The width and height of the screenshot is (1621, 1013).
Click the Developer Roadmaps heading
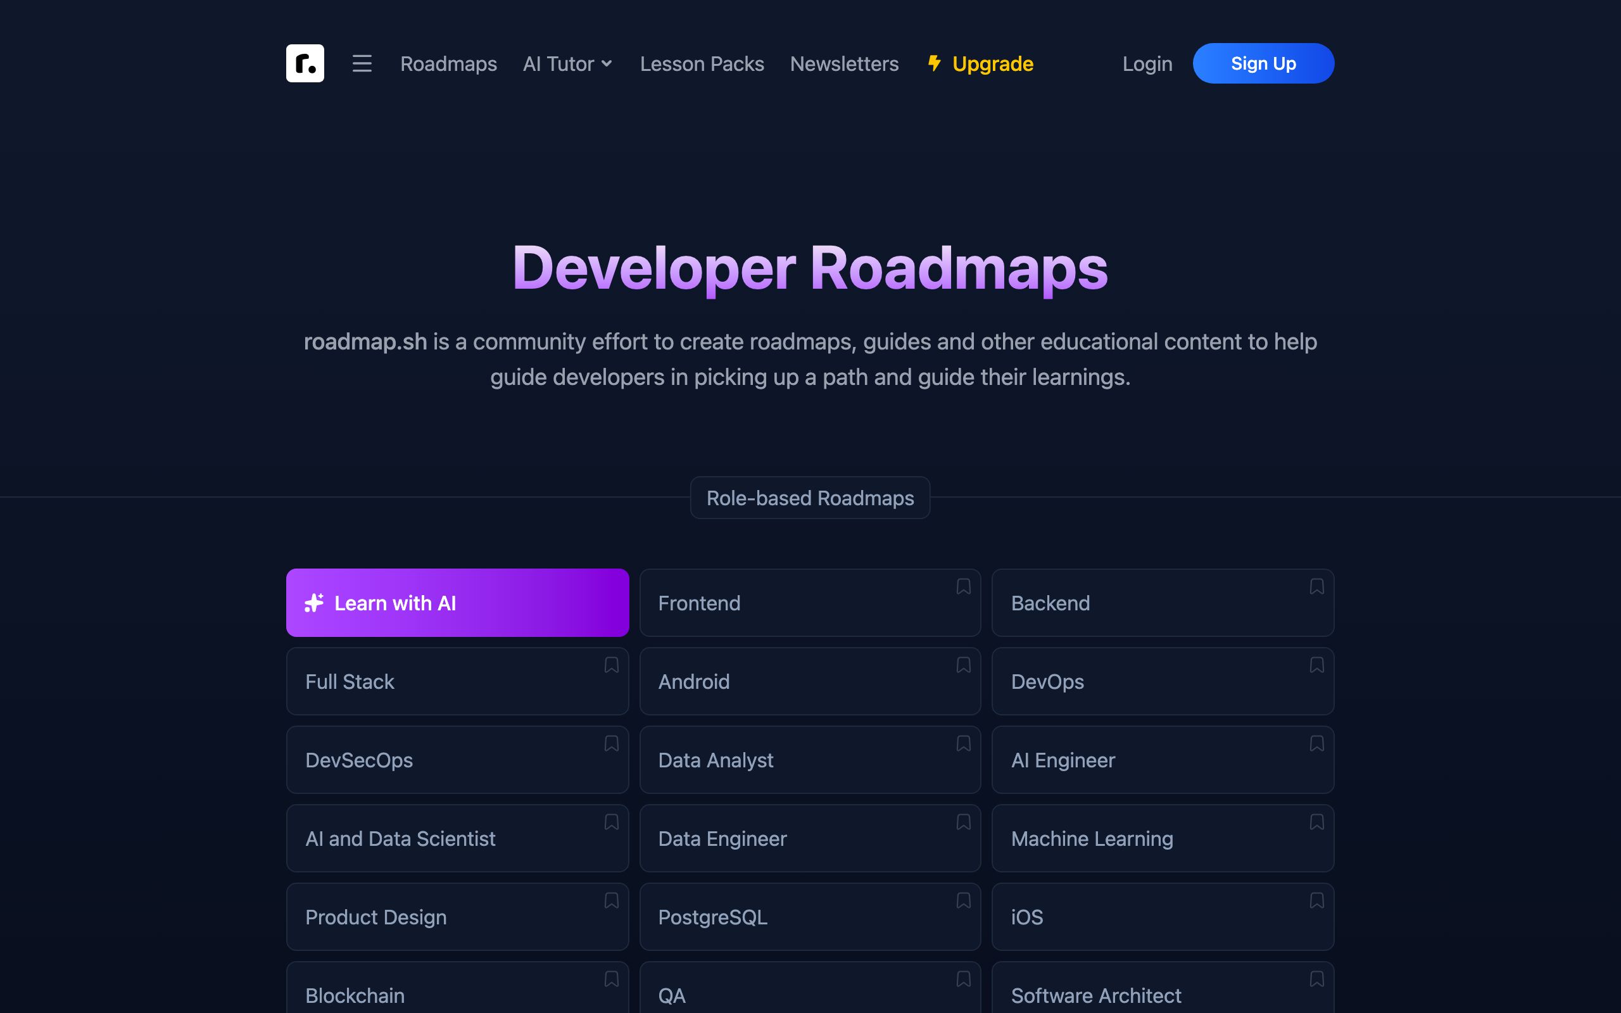tap(810, 268)
